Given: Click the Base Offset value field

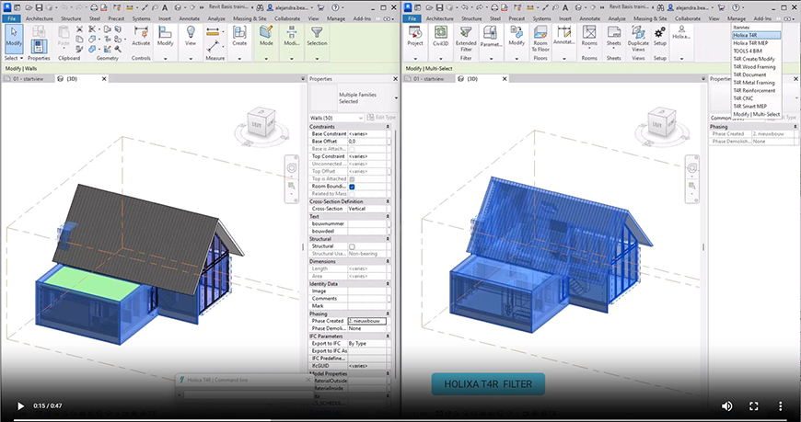Looking at the screenshot, I should [x=366, y=142].
